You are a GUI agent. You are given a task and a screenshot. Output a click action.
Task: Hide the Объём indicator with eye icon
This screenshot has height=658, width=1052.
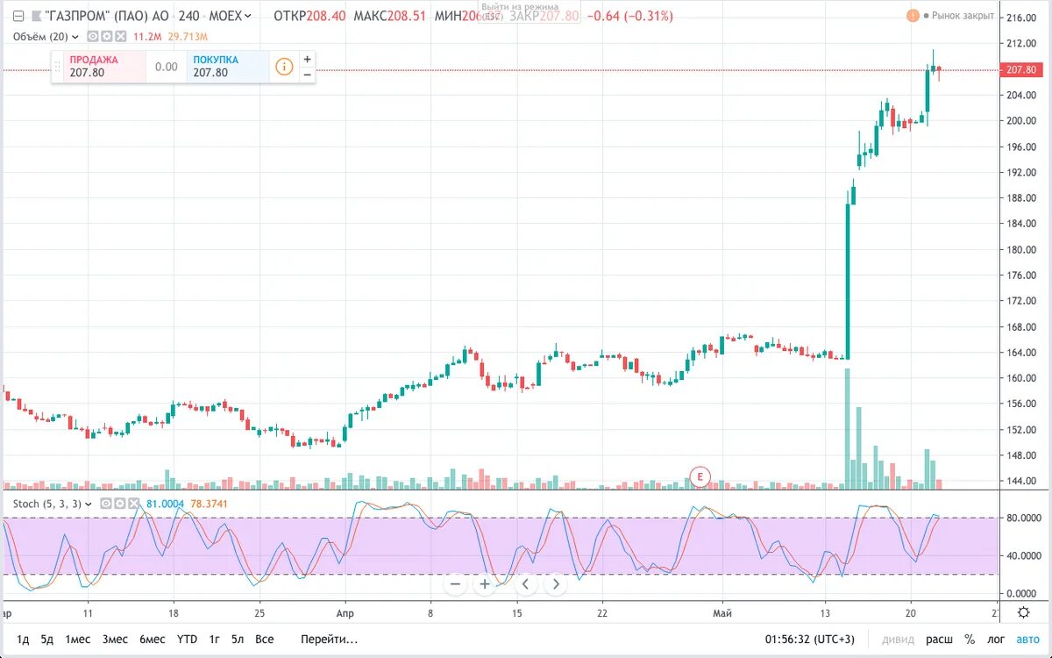93,37
